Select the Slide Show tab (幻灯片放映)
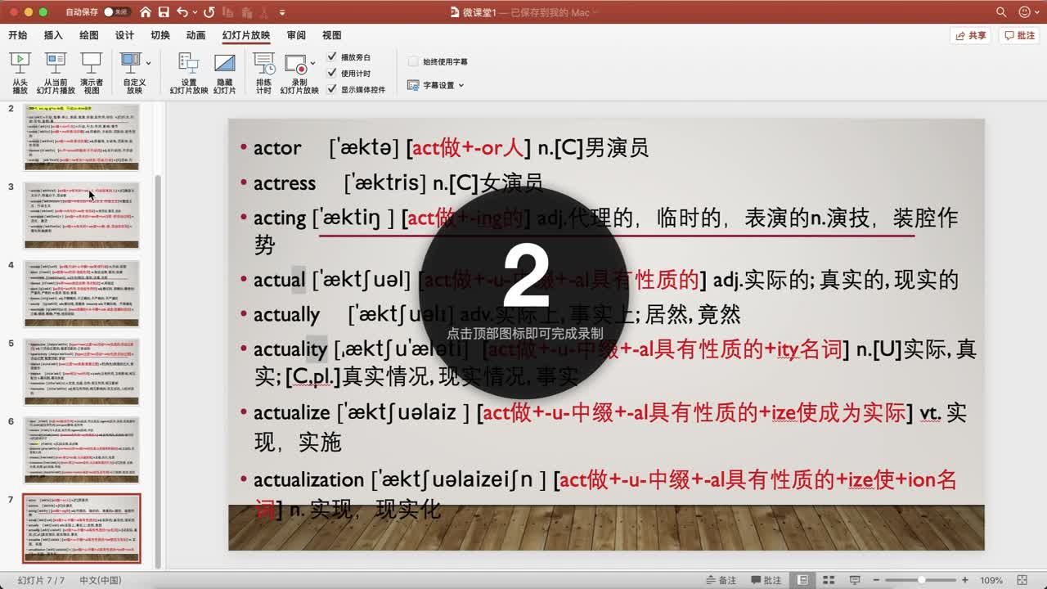 click(x=246, y=35)
